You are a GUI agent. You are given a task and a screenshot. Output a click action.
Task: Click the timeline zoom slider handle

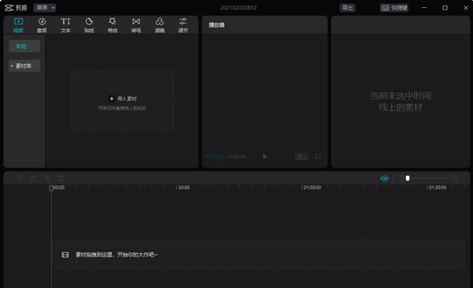coord(407,178)
